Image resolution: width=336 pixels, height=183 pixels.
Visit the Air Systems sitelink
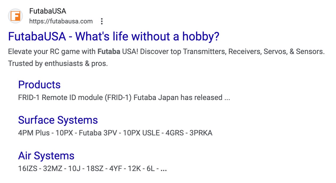[46, 156]
